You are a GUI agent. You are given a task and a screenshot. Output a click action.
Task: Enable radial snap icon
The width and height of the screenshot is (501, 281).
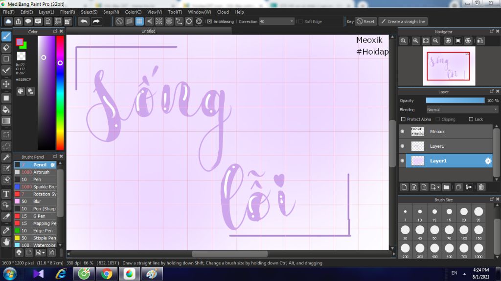pyautogui.click(x=159, y=21)
